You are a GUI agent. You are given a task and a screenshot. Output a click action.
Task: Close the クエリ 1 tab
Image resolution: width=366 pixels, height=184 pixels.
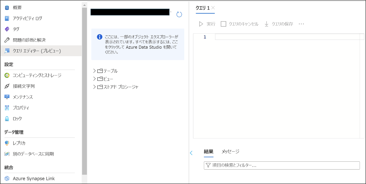point(213,8)
